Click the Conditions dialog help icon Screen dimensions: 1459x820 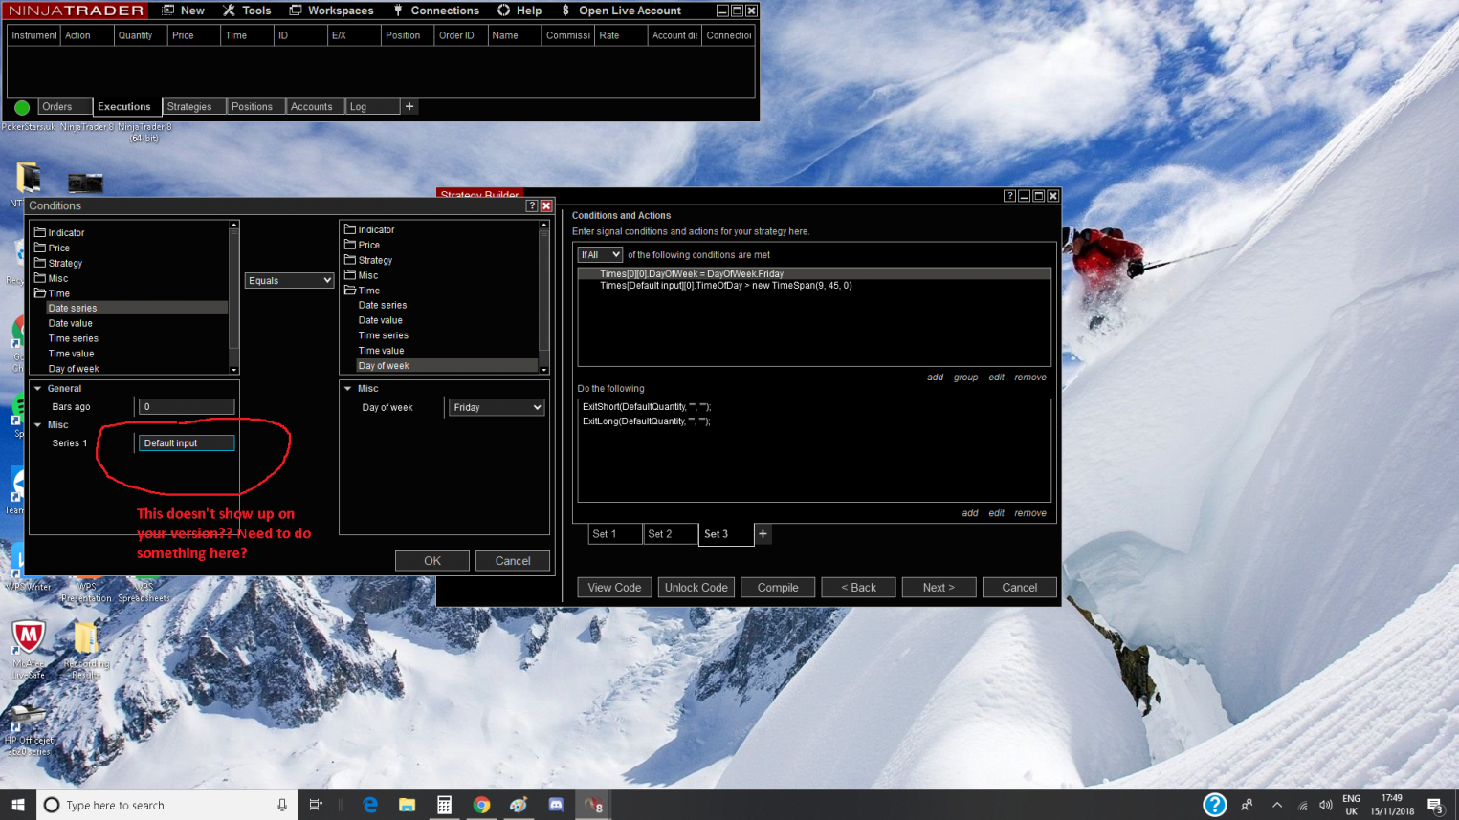(532, 205)
